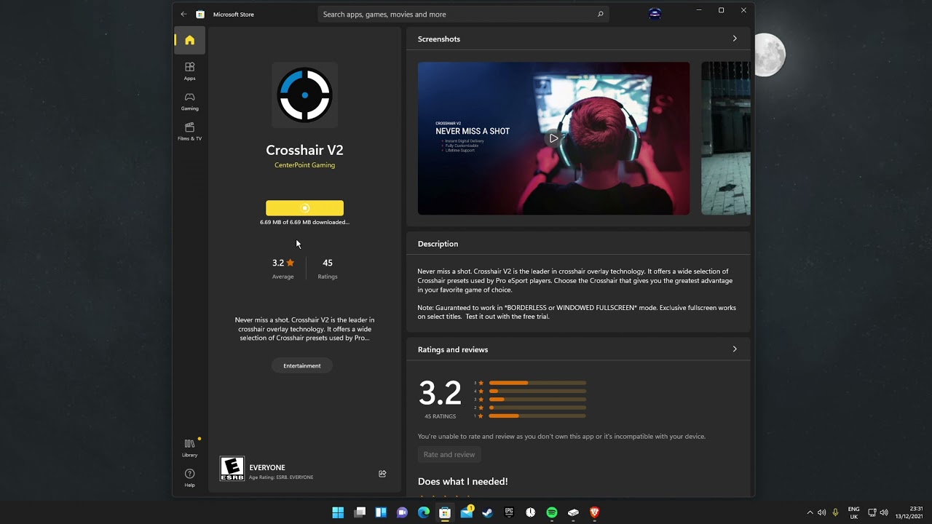Open CenterPoint Gaming publisher link
The image size is (932, 524).
(x=304, y=165)
